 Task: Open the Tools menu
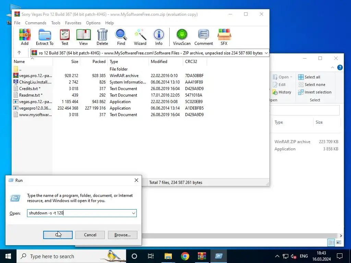click(56, 23)
